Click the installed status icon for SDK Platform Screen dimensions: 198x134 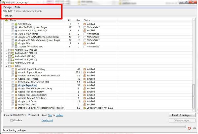(85, 24)
